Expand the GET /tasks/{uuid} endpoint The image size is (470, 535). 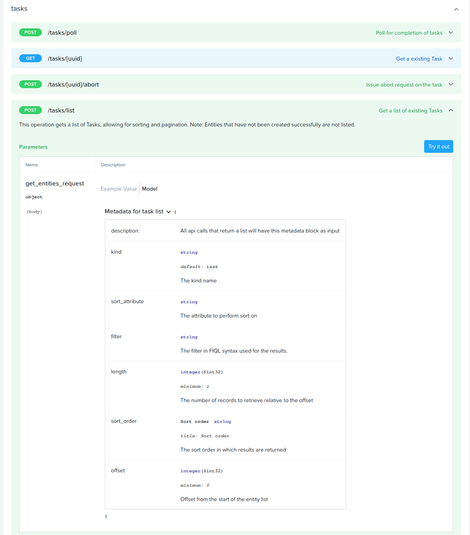click(451, 59)
